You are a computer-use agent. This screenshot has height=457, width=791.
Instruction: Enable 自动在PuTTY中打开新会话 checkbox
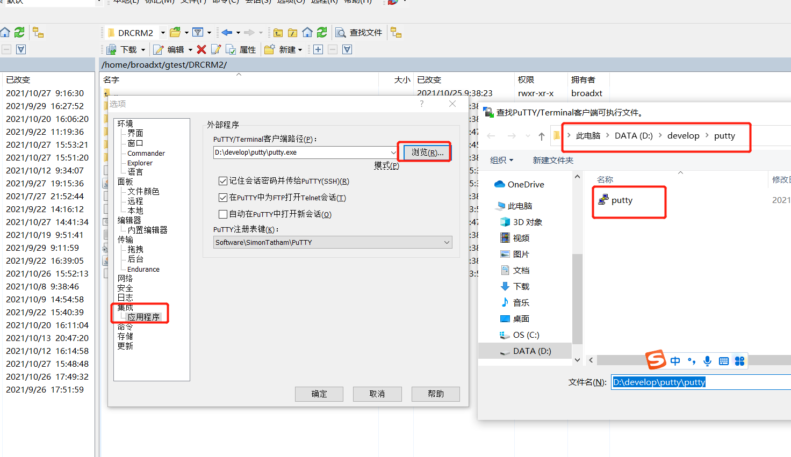(x=223, y=214)
